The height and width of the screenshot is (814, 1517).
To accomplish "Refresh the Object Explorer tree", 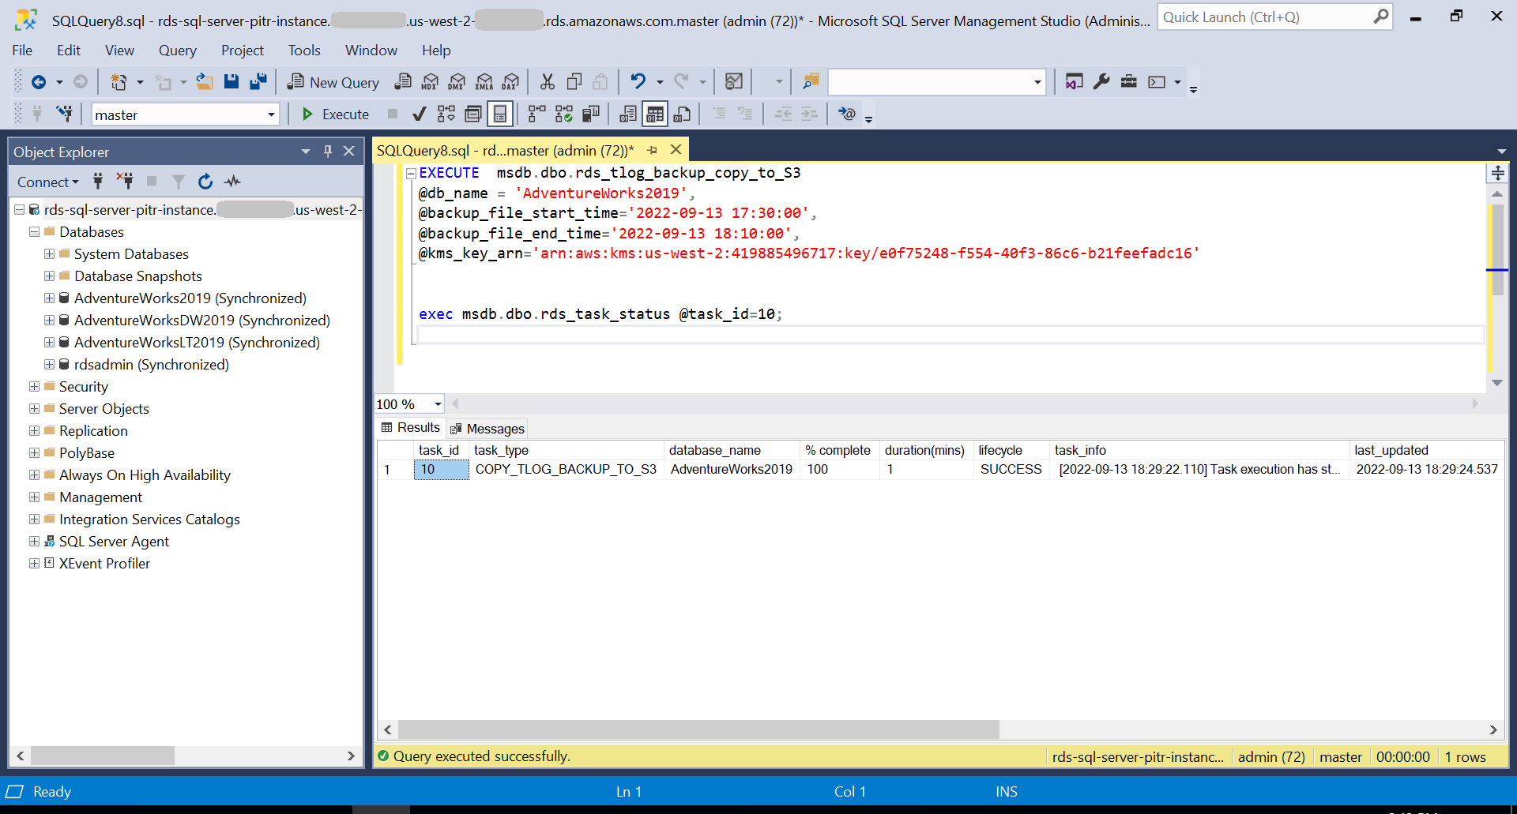I will pos(205,181).
